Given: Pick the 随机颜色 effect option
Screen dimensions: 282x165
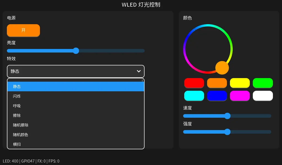Looking at the screenshot, I should click(76, 135).
